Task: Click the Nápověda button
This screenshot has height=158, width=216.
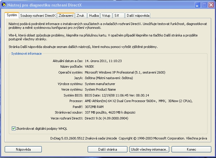Action: click(23, 149)
